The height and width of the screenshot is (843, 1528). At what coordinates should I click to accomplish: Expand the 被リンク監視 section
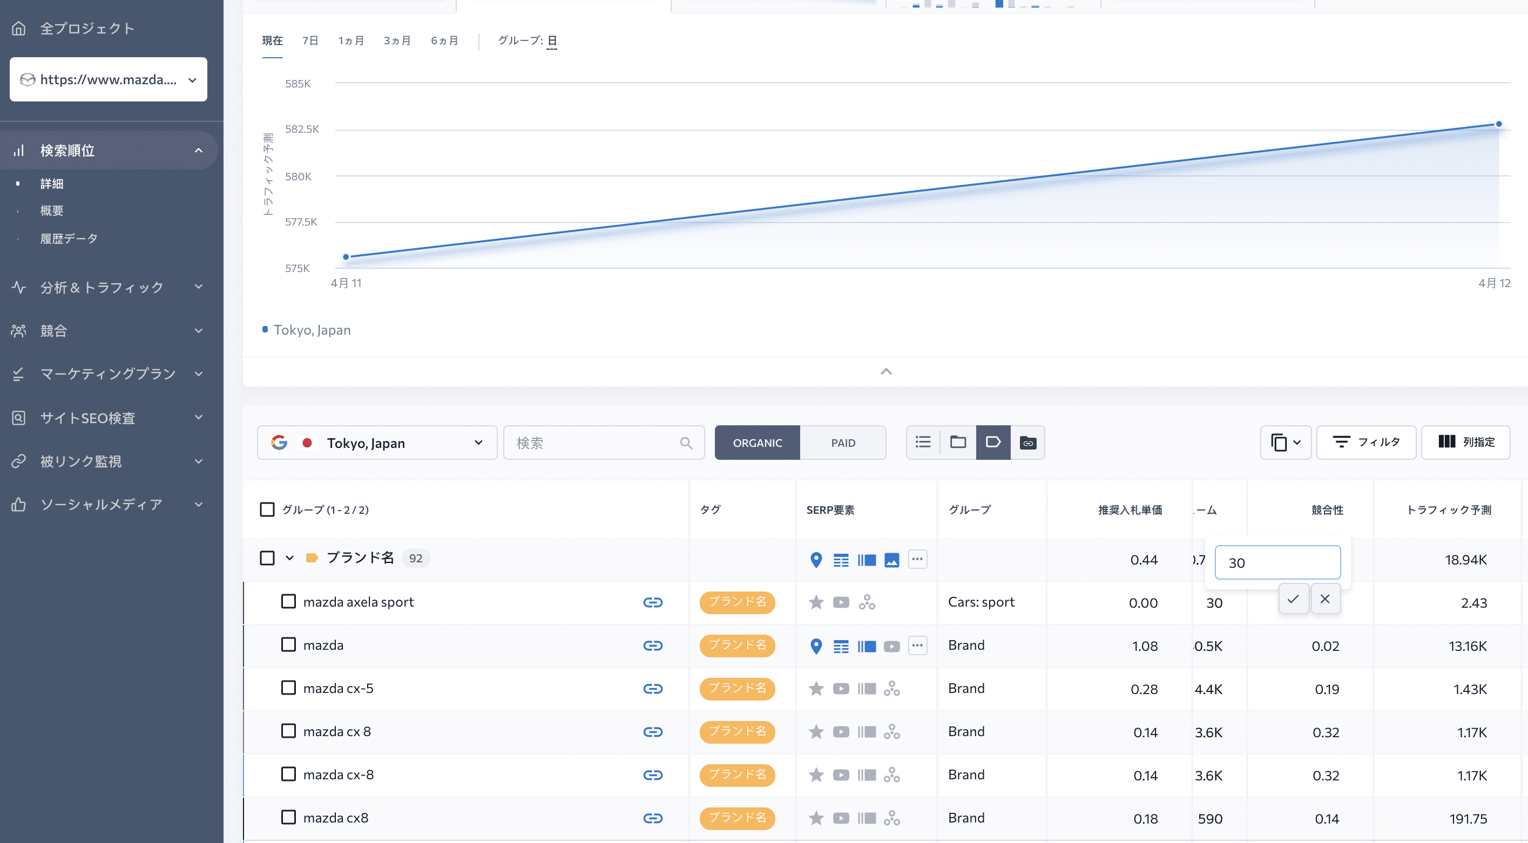(198, 460)
